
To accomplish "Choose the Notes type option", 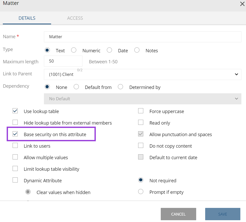I will click(x=137, y=50).
